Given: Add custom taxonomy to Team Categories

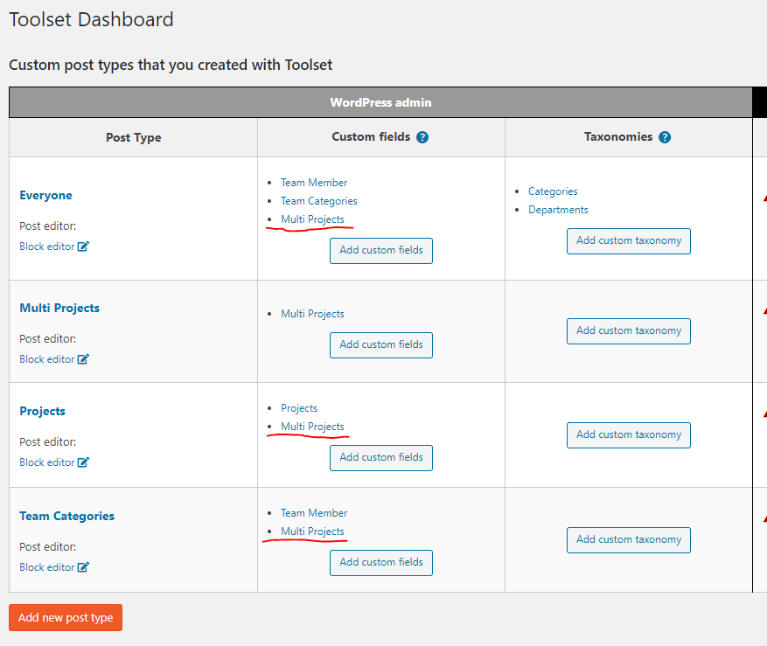Looking at the screenshot, I should click(629, 540).
